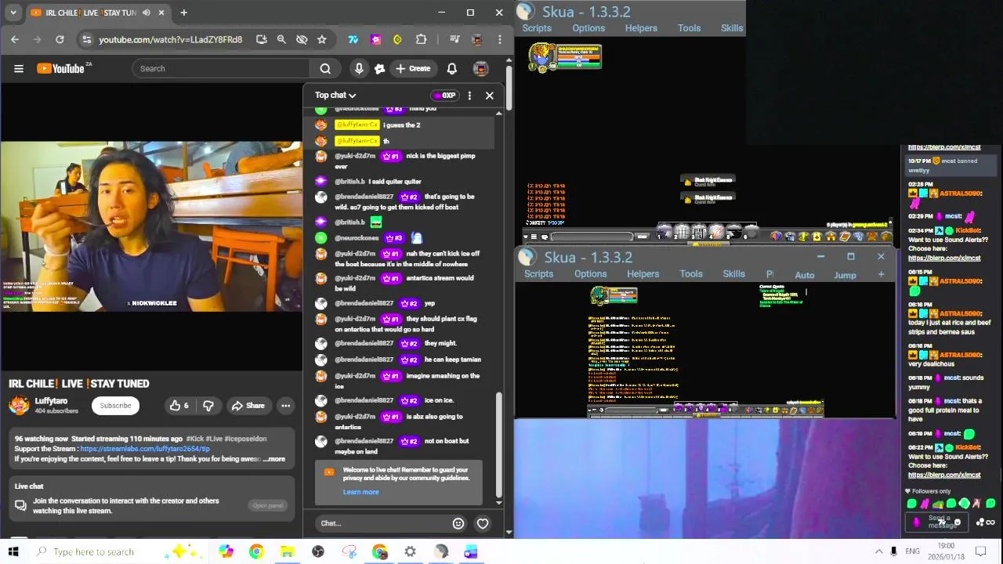
Task: Open the YouTube hamburger guide menu
Action: point(19,69)
